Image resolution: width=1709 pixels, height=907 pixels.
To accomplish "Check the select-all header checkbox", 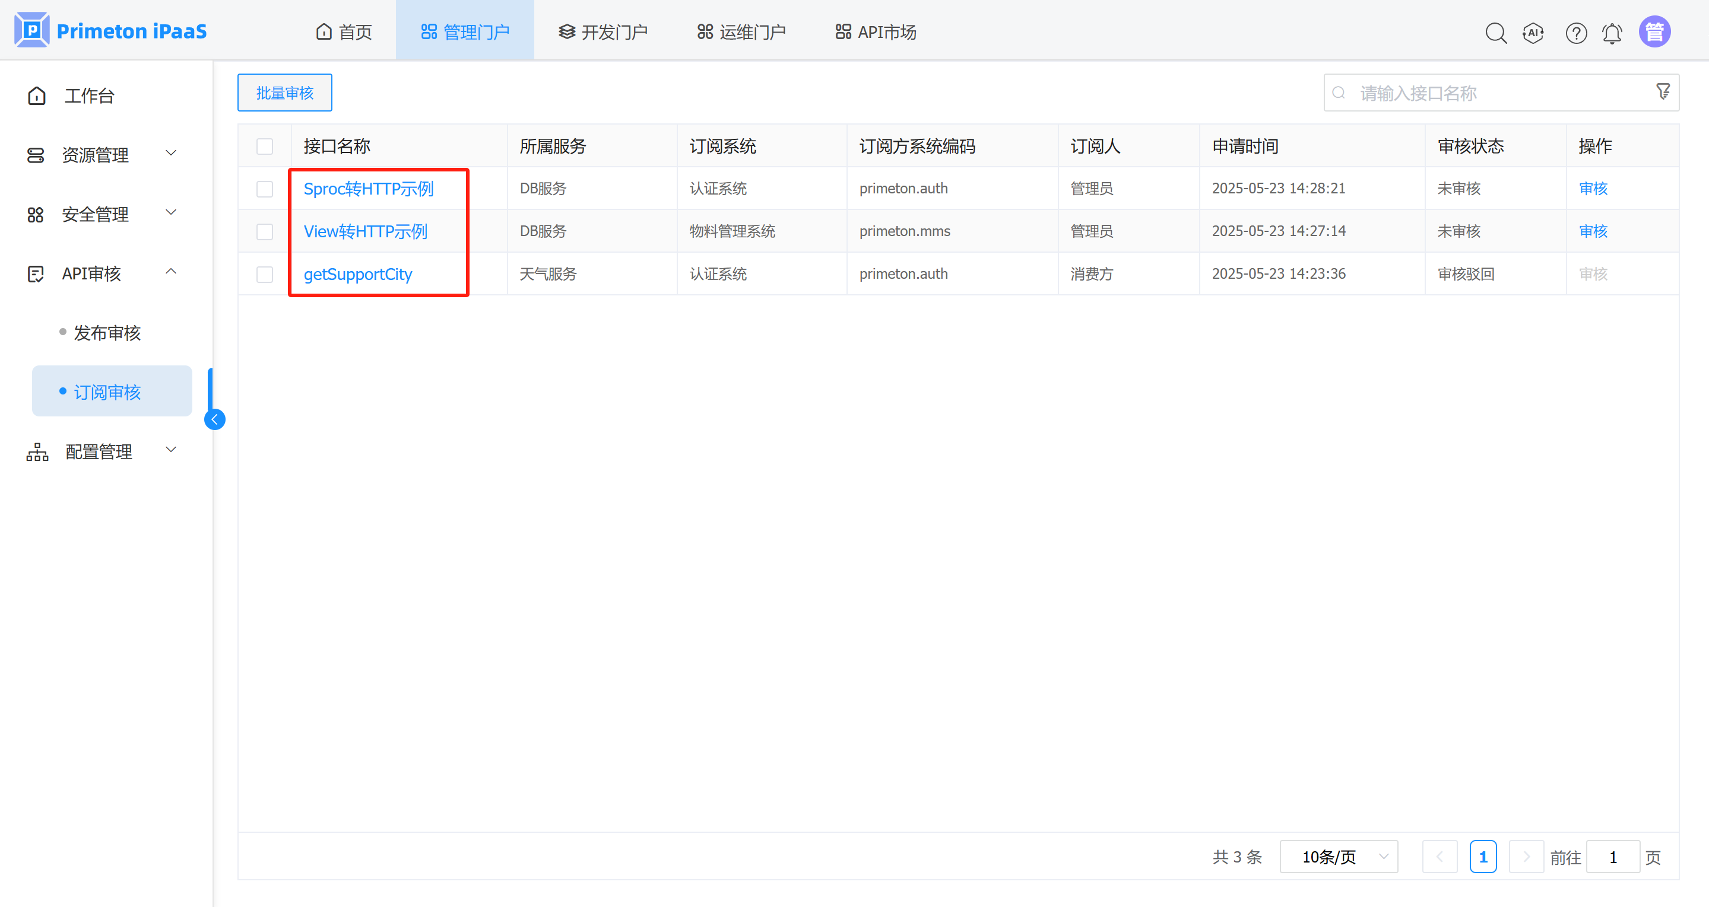I will coord(265,146).
